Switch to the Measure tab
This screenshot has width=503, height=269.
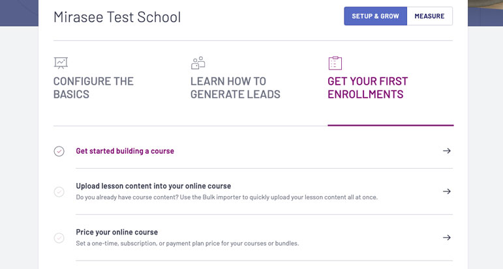[429, 16]
